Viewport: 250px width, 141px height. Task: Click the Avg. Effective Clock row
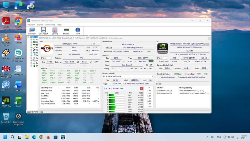click(x=70, y=104)
